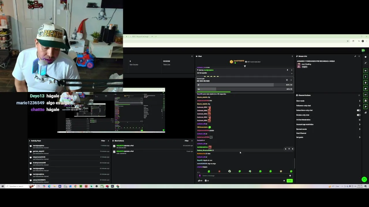Collapse the current poll panel
This screenshot has height=207, width=369.
coord(291,80)
